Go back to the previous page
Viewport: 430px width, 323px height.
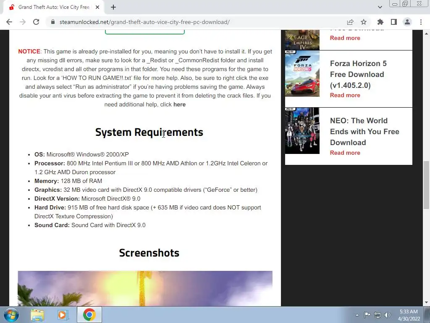pyautogui.click(x=9, y=22)
